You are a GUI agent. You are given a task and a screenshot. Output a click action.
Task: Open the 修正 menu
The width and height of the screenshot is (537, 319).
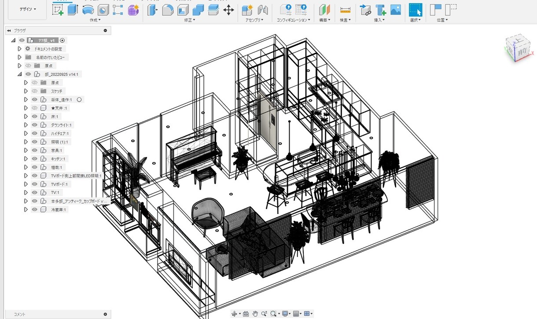pos(190,20)
